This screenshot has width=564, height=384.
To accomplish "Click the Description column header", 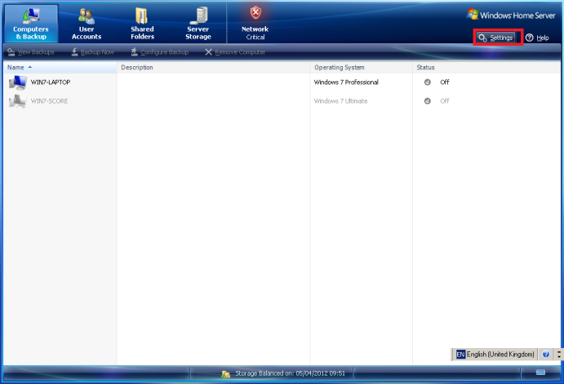I will click(213, 67).
